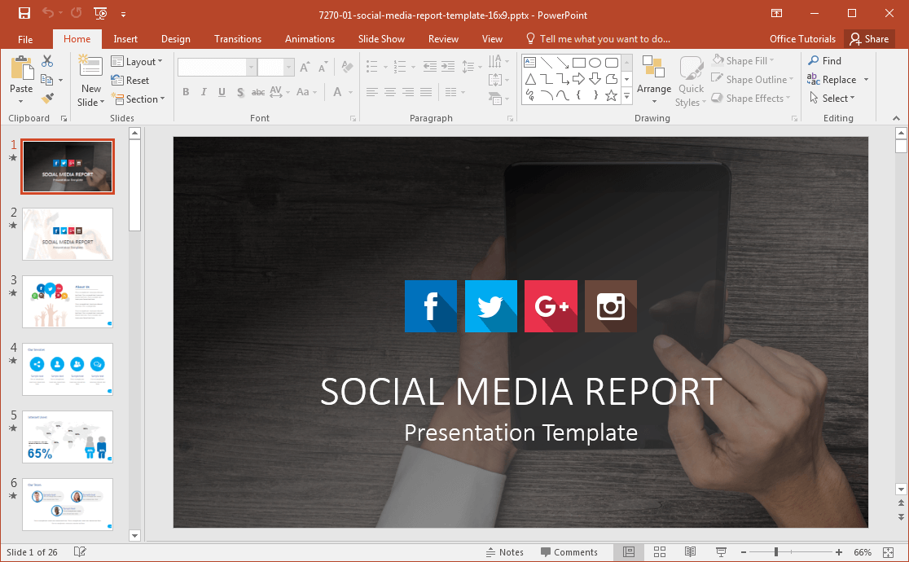Open the Transitions ribbon tab
This screenshot has height=562, width=909.
[238, 39]
